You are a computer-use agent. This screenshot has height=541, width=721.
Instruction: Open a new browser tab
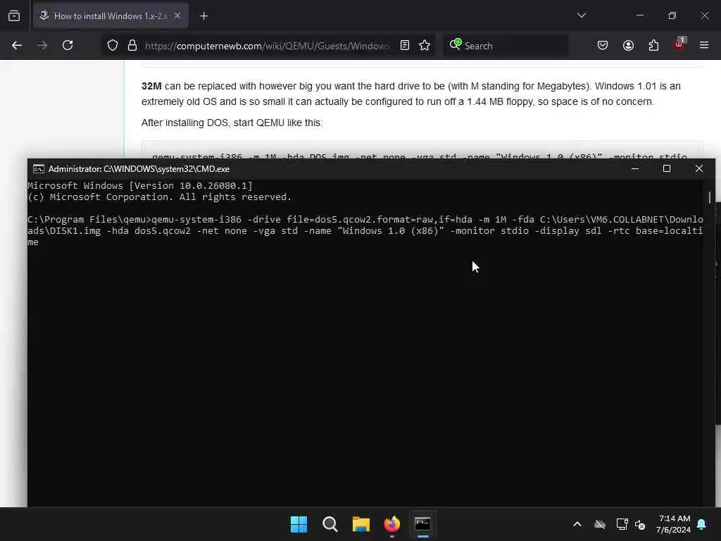click(203, 16)
